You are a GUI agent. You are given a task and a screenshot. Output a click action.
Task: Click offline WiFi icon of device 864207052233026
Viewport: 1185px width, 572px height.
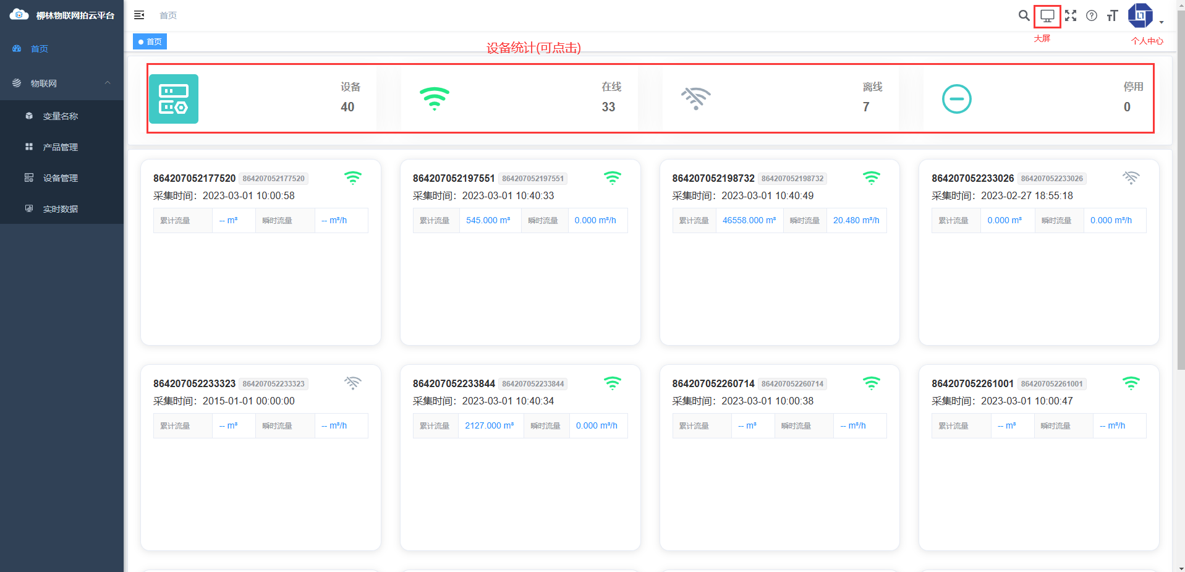[x=1131, y=178]
